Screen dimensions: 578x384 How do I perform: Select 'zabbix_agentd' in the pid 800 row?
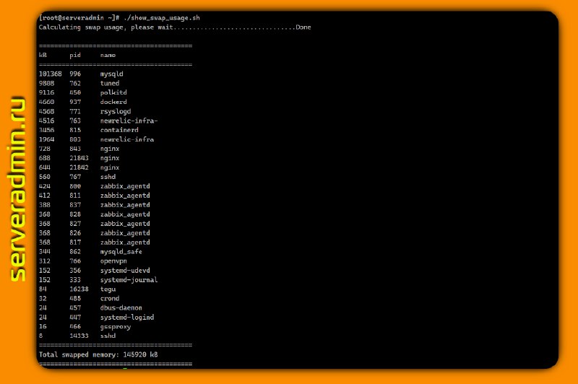tap(125, 187)
